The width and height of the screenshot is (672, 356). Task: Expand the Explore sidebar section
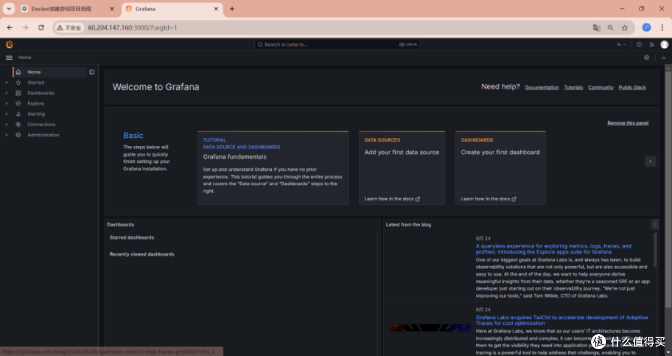6,104
